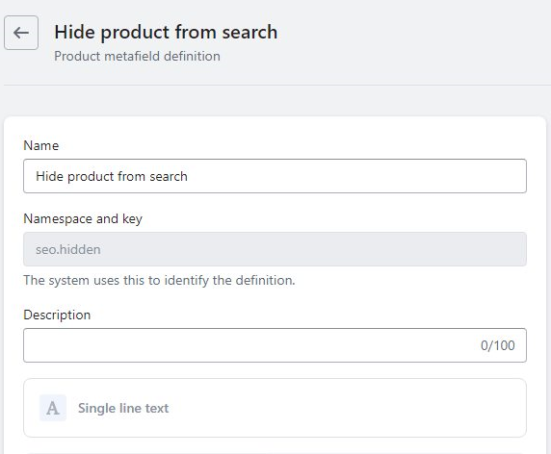Go back using the left arrow button
This screenshot has height=454, width=551.
[21, 33]
